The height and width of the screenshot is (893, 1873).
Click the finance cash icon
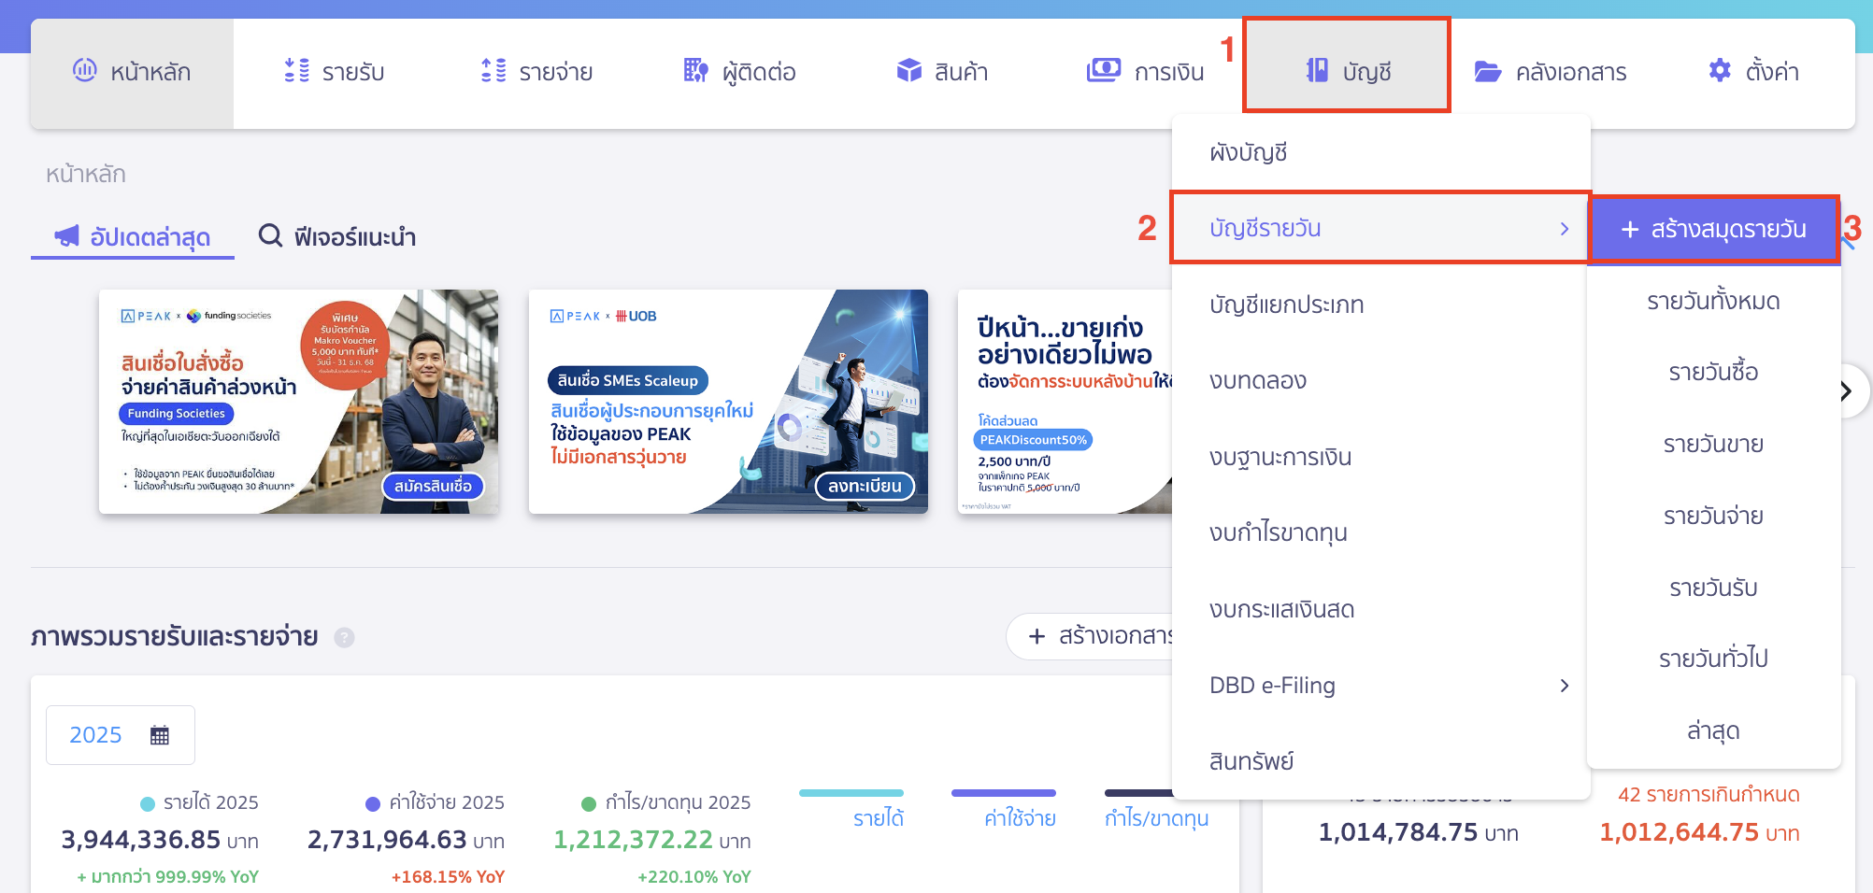(x=1103, y=71)
